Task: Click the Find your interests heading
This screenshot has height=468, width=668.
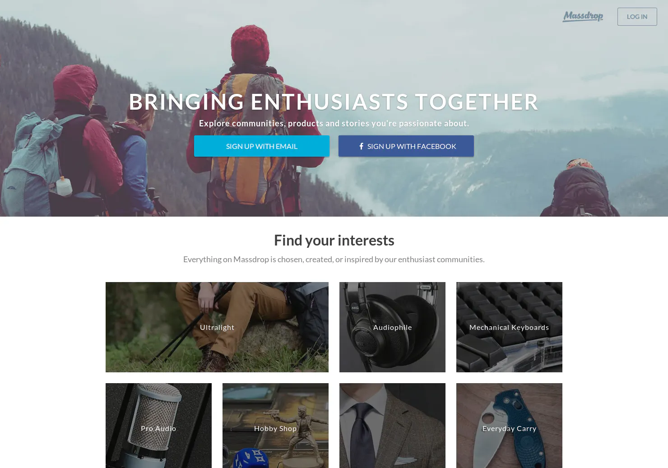Action: coord(334,240)
